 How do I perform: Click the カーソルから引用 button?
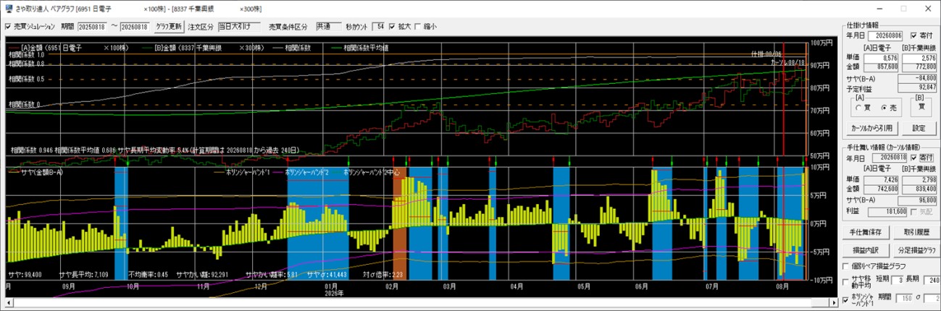[x=871, y=127]
